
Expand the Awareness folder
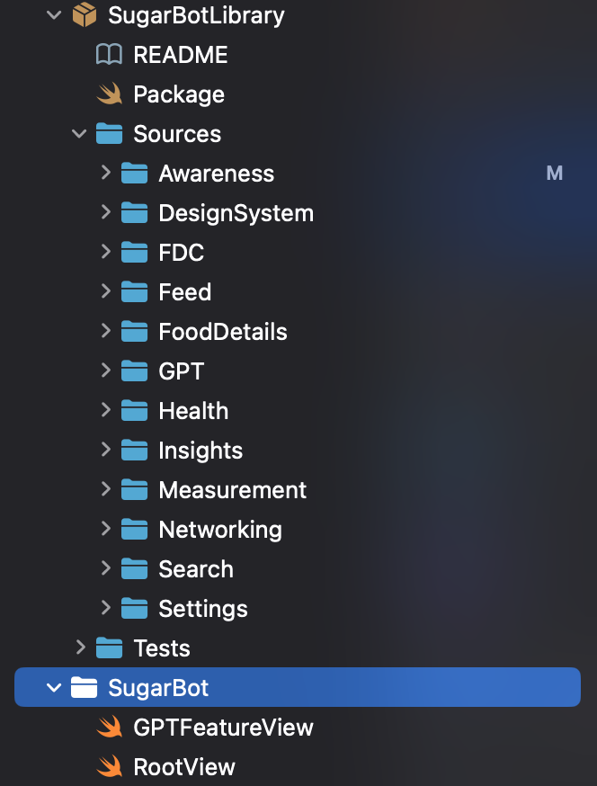pos(106,173)
